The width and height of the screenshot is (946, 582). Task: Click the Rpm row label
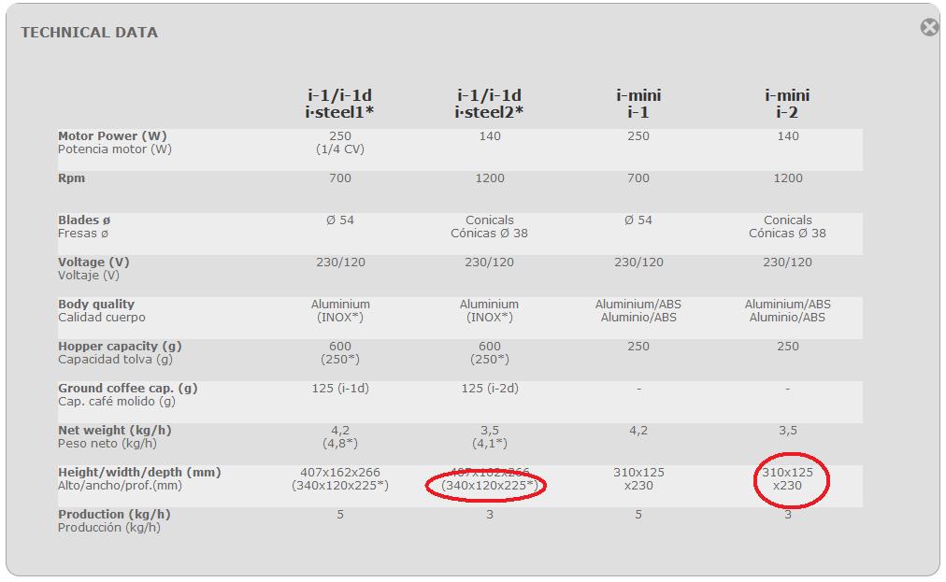(71, 178)
